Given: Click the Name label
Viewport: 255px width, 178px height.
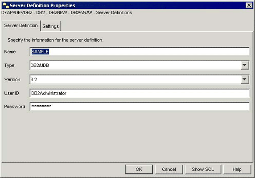Looking at the screenshot, I should (10, 52).
